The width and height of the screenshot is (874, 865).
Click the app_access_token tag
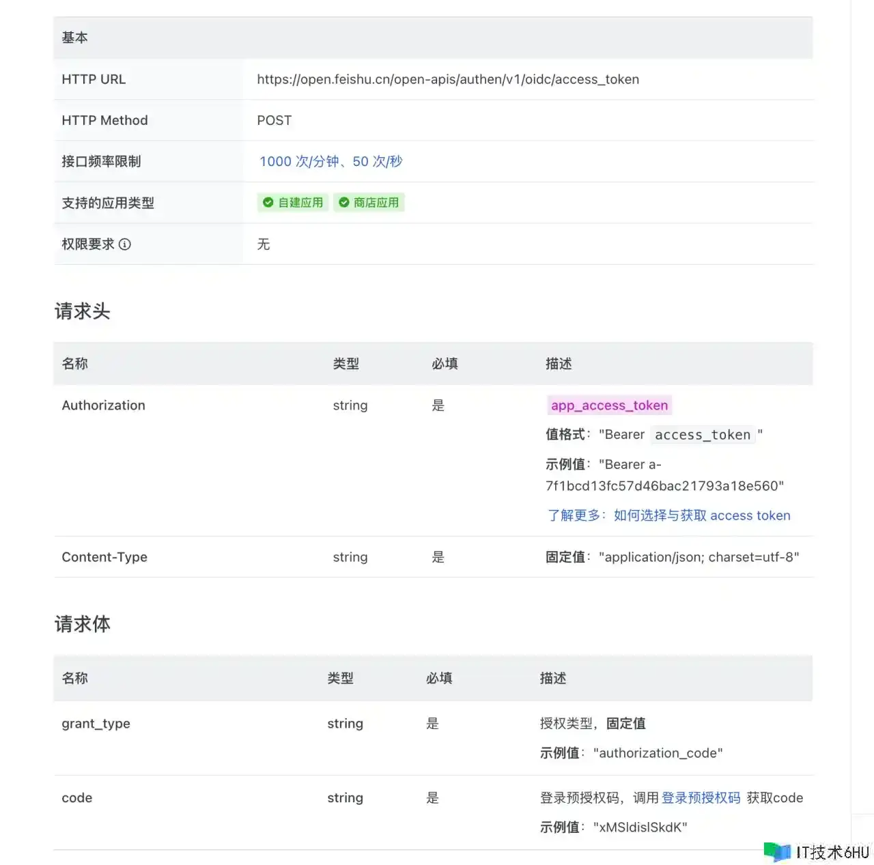click(x=609, y=406)
